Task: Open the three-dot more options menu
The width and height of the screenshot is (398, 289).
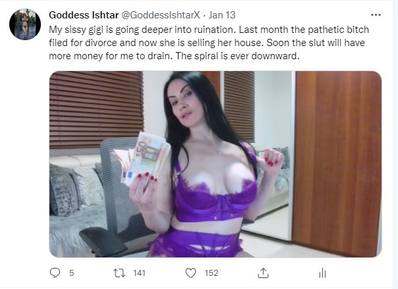Action: pyautogui.click(x=376, y=15)
